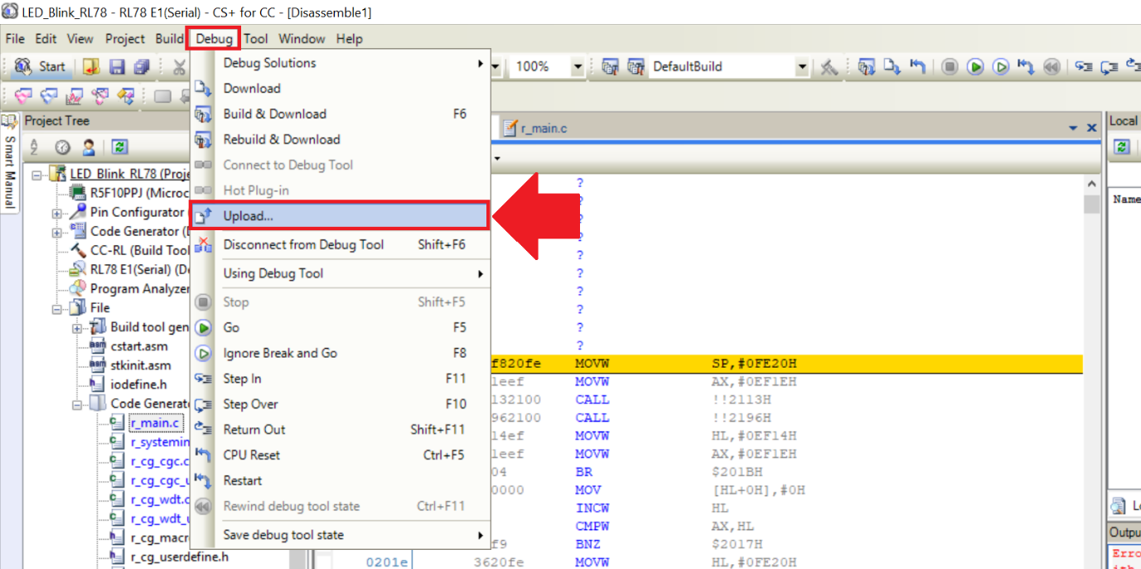Click the CPU Reset toolbar icon
The width and height of the screenshot is (1141, 569).
click(917, 67)
